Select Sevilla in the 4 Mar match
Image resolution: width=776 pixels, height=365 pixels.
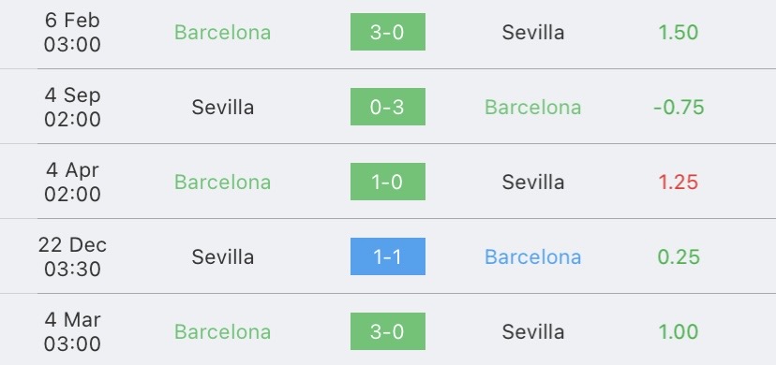click(x=533, y=332)
